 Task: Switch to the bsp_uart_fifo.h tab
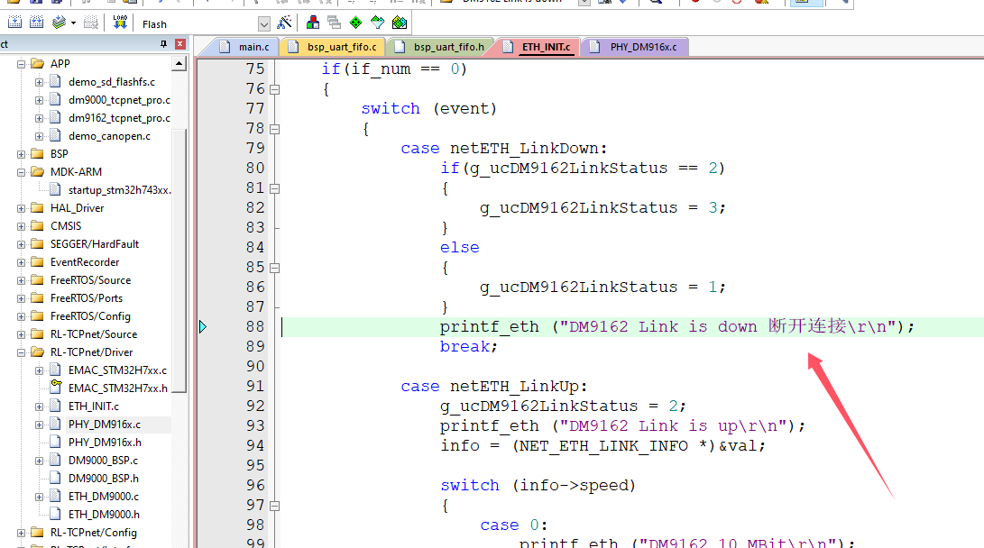(x=440, y=47)
